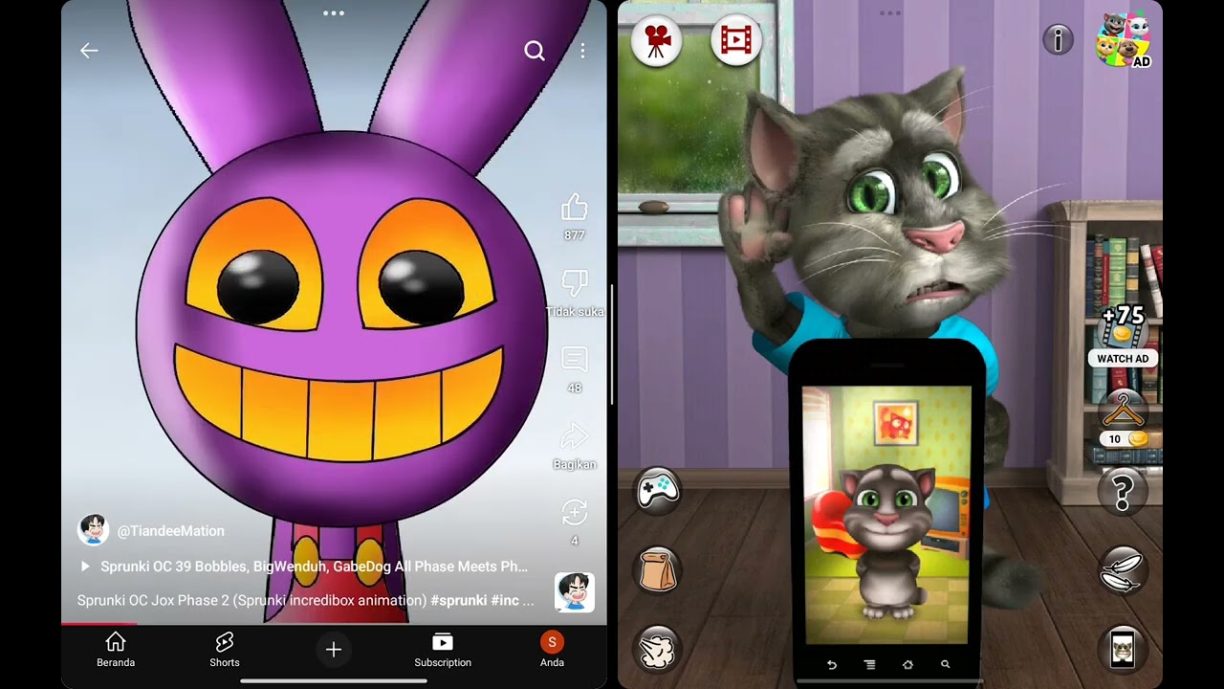Open the gamepad mini-games button
The width and height of the screenshot is (1224, 689).
[x=657, y=492]
